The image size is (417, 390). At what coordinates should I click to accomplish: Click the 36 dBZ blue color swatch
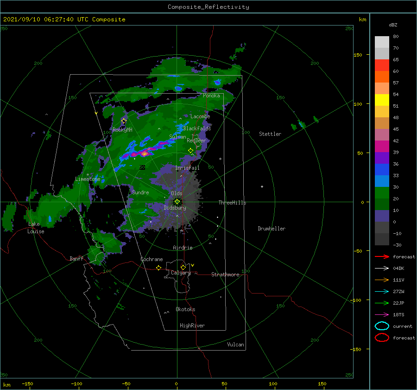382,169
